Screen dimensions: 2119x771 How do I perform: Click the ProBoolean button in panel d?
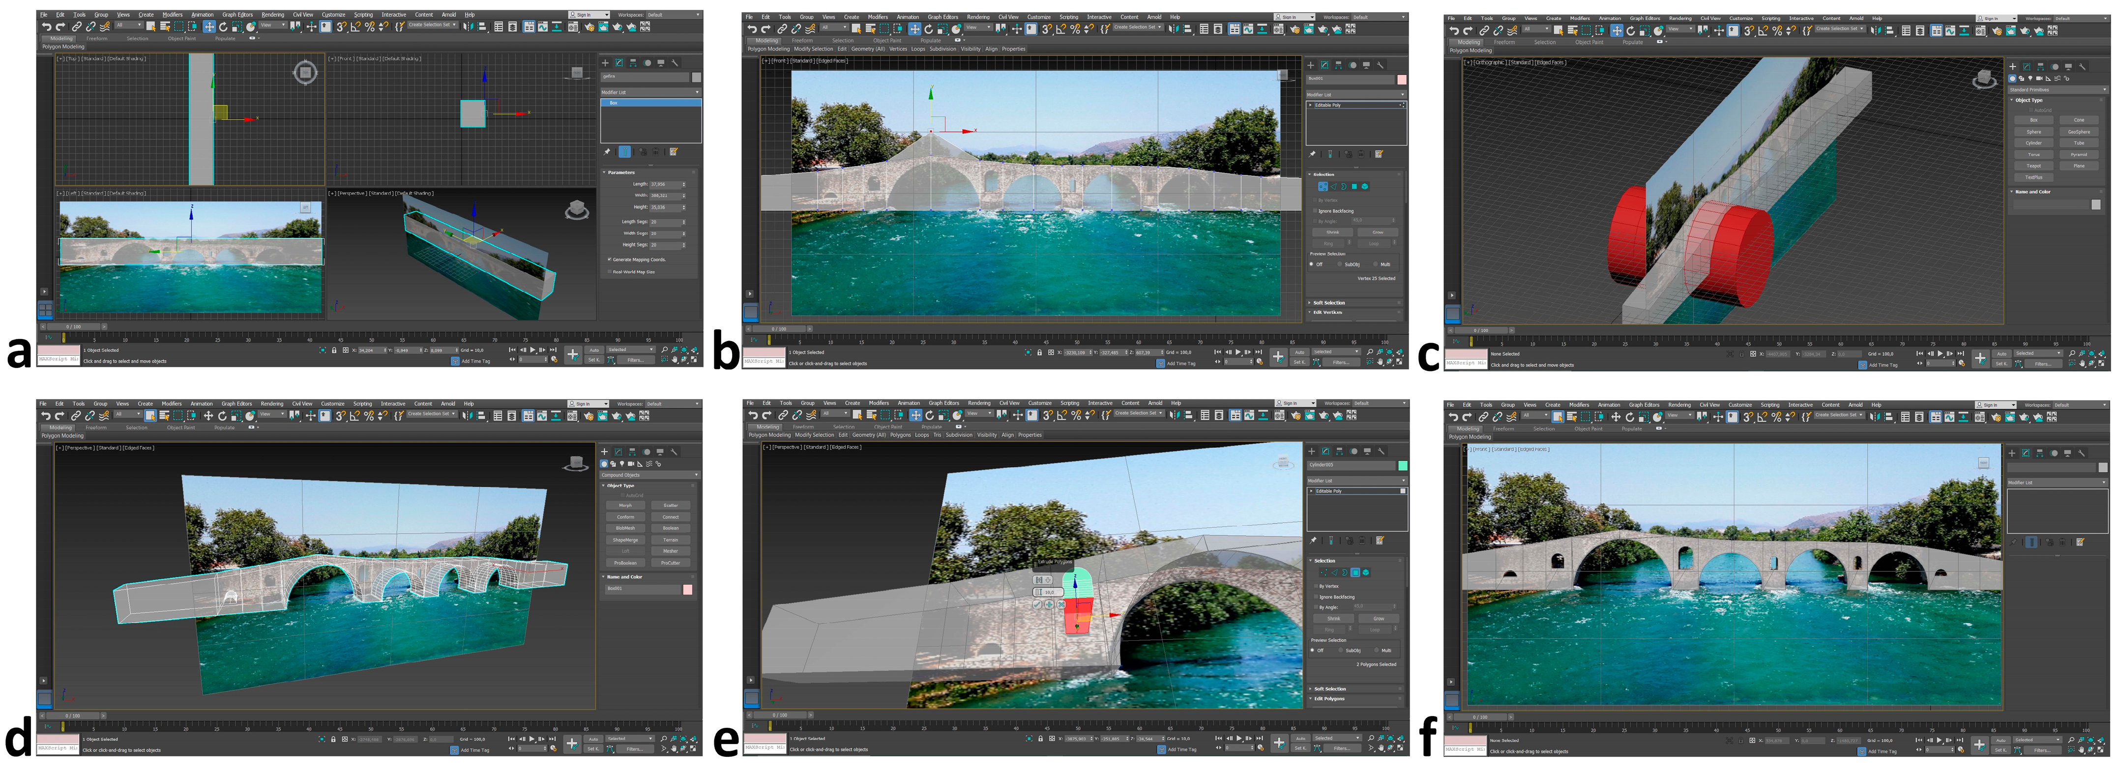point(625,563)
